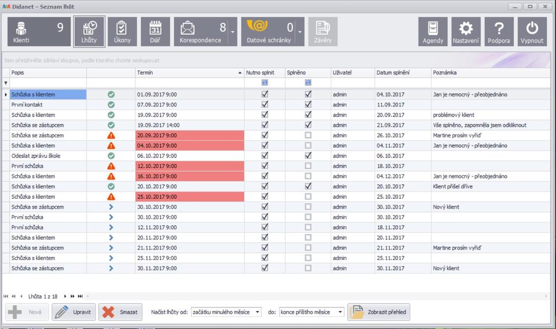Select 'problémový klient' note cell
The width and height of the screenshot is (556, 329).
491,115
